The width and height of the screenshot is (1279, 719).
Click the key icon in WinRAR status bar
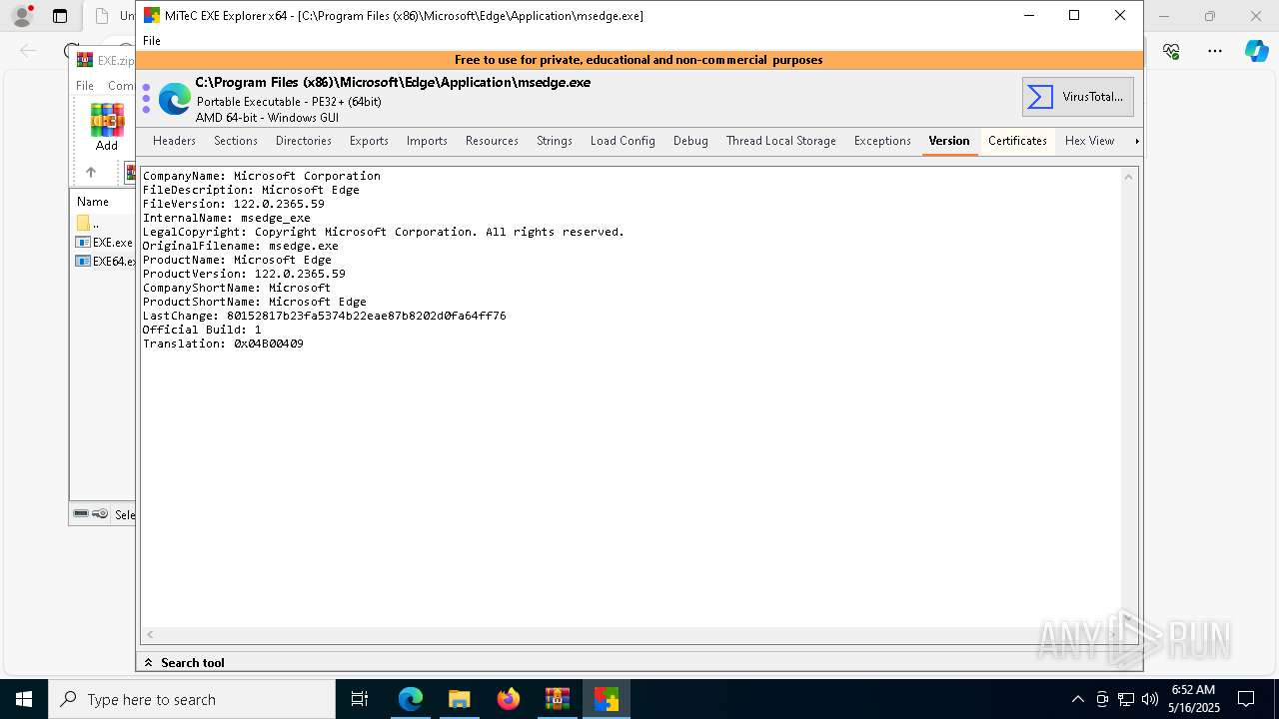click(x=100, y=514)
